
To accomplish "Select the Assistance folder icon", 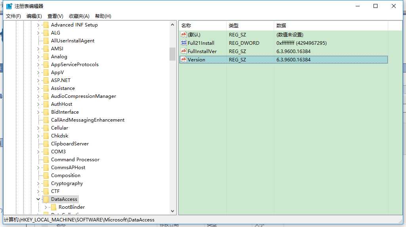I will pos(46,88).
